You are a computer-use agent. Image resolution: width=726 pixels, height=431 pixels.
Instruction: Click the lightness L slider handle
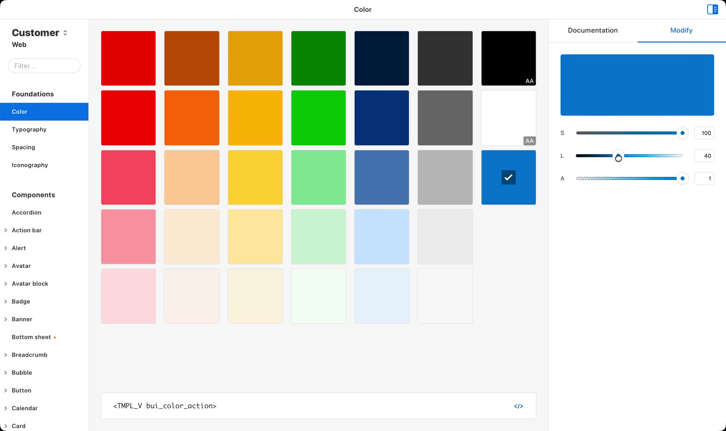[618, 156]
